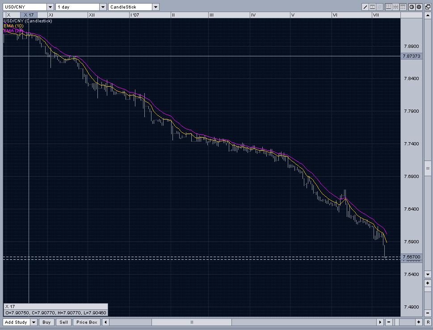Zoom in price axis with plus button
The width and height of the screenshot is (433, 330).
point(428,283)
